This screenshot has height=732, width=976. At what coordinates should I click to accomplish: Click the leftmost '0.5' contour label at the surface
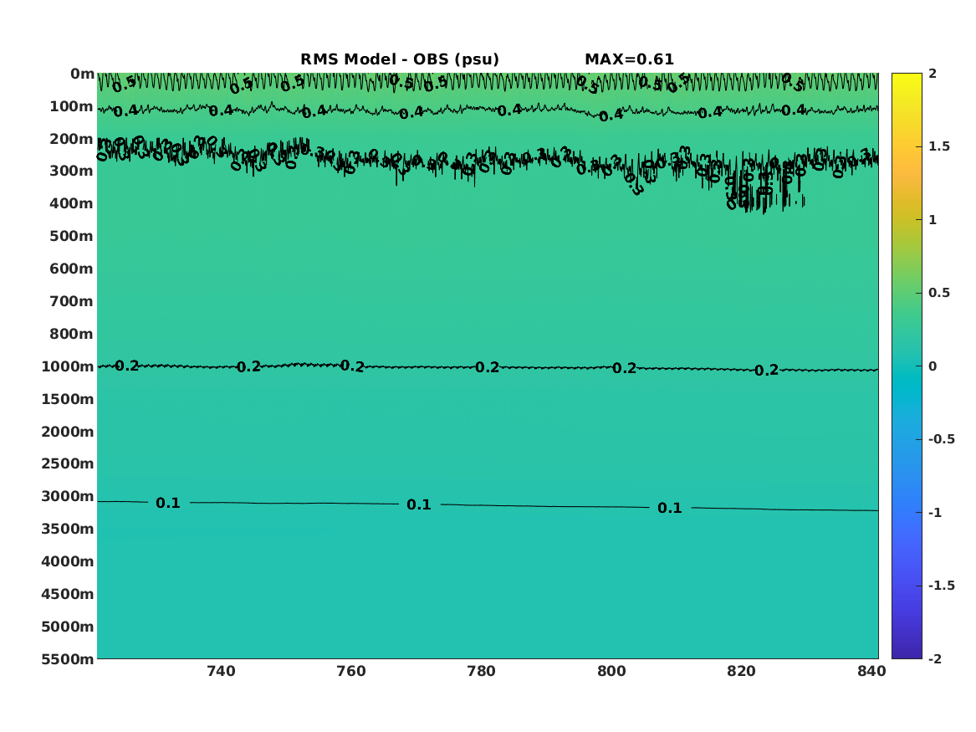125,84
